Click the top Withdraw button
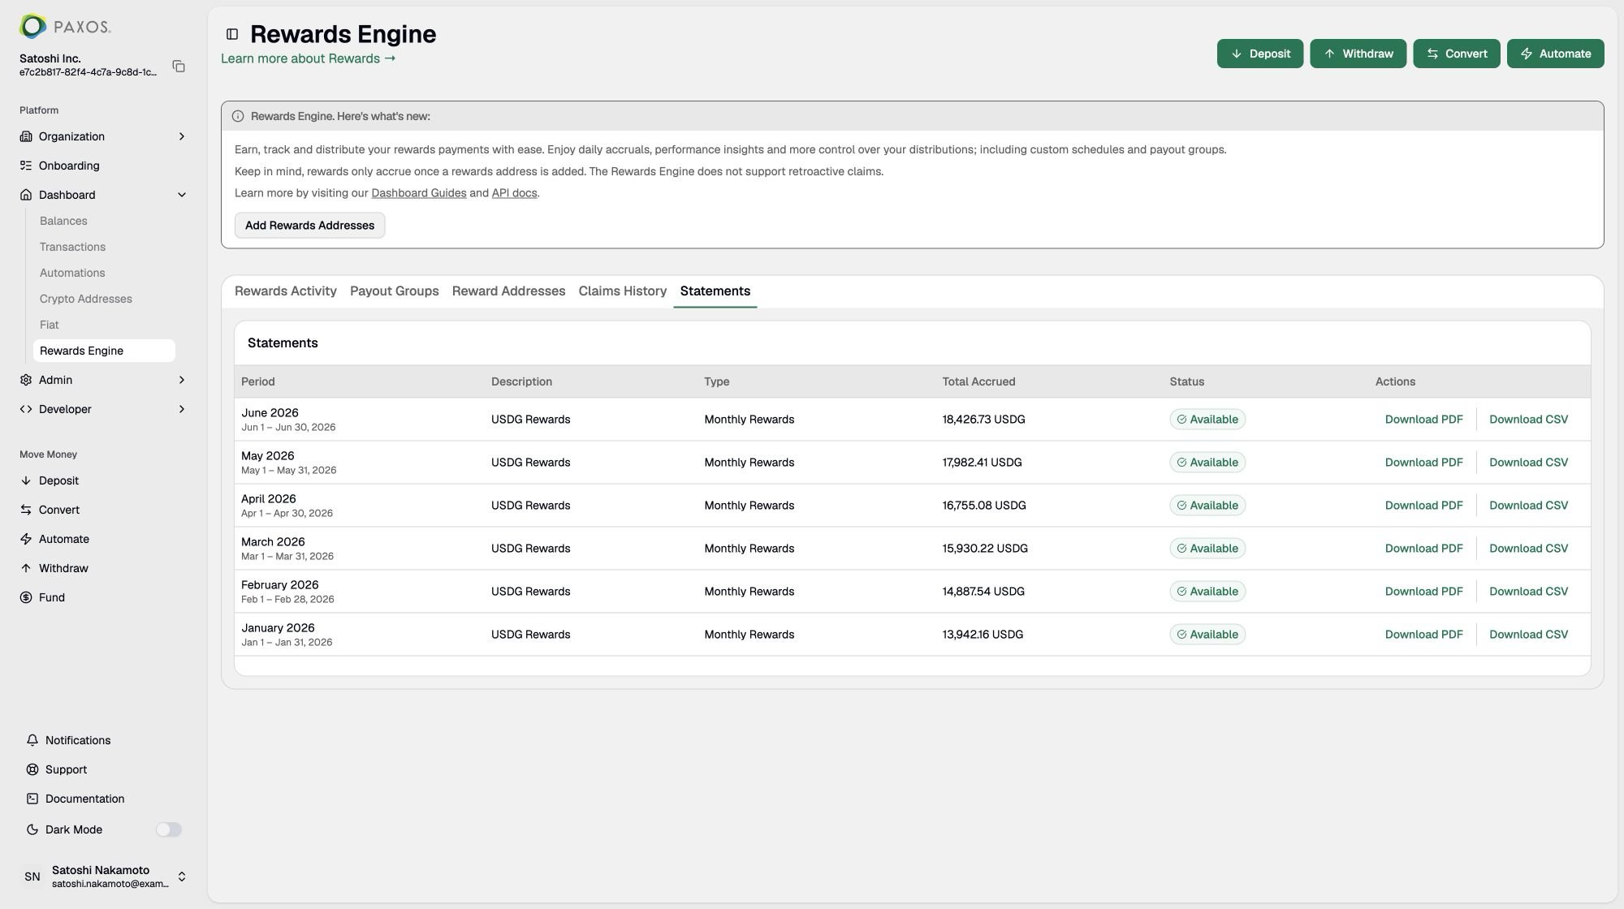The height and width of the screenshot is (909, 1624). click(x=1358, y=54)
